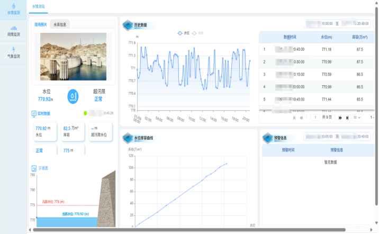Viewport: 379px width, 234px height.
Task: Select the 水情测站 top tab
Action: (x=38, y=6)
